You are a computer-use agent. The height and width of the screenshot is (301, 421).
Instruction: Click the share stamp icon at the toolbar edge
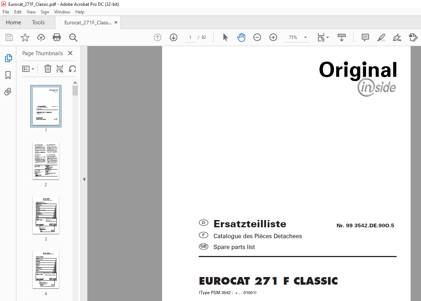pos(413,37)
